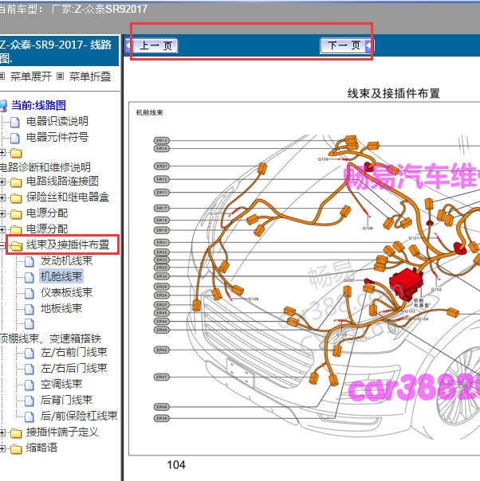The image size is (480, 481).
Task: Click folder icon beside 保险丝和继电器盒
Action: click(16, 198)
